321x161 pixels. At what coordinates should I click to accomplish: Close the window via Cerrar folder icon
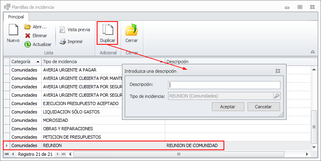132,33
